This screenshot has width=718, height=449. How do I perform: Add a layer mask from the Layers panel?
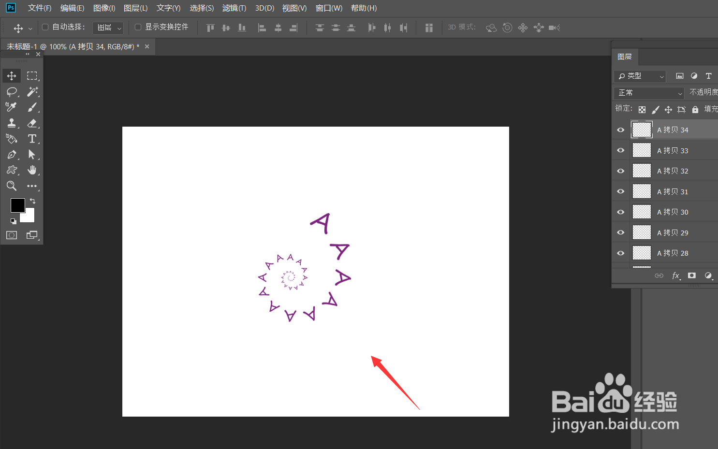click(x=691, y=275)
